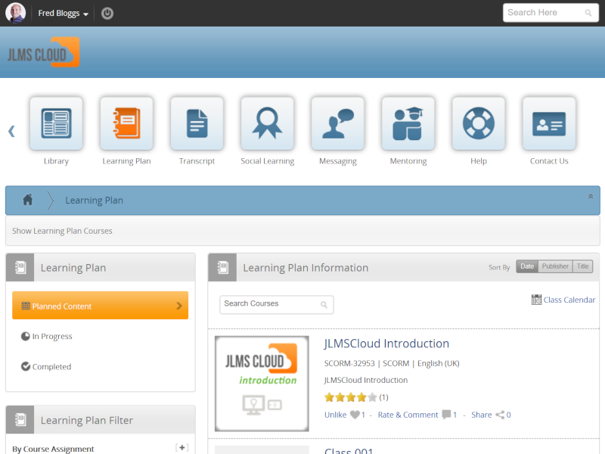Click the JLMS Cloud logo

point(44,52)
